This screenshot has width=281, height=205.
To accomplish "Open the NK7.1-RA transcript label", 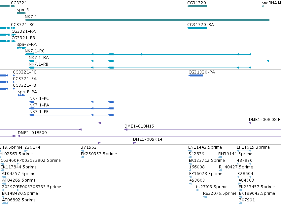I will [39, 58].
